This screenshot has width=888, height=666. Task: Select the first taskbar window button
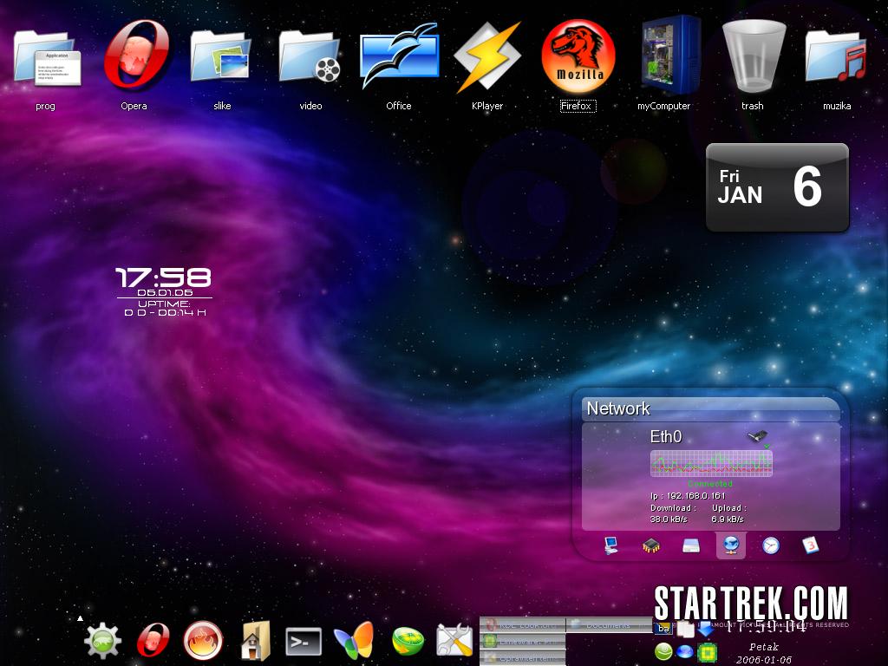point(522,625)
